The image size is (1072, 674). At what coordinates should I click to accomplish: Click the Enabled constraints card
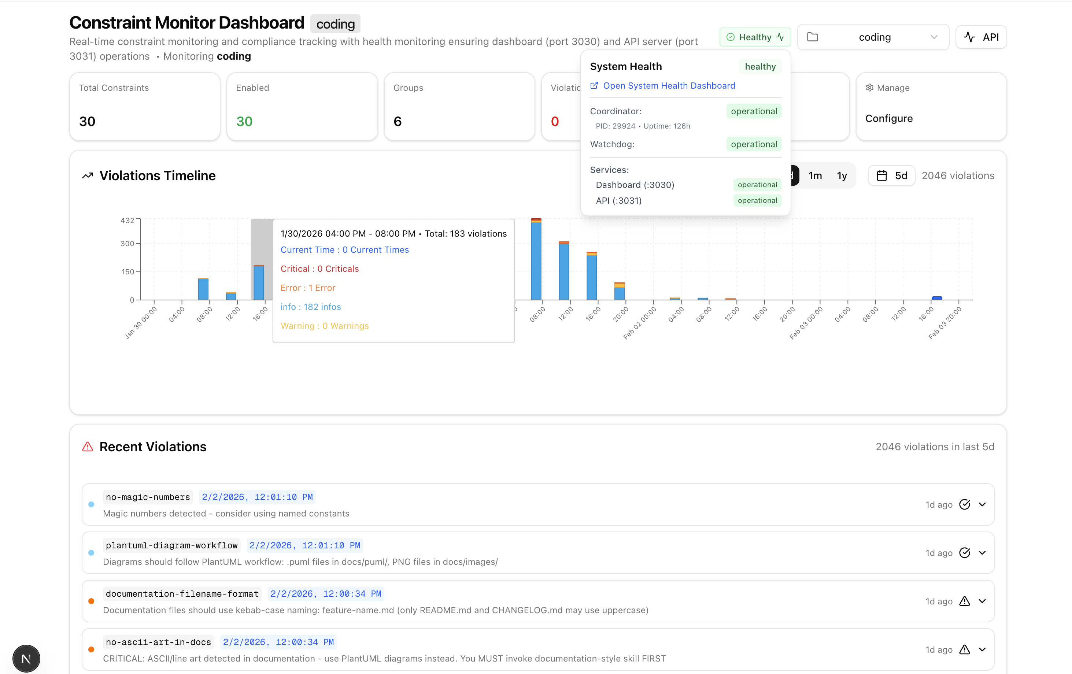coord(302,107)
